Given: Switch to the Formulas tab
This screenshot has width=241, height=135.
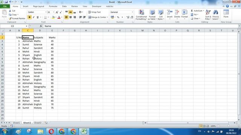Looking at the screenshot, I should click(53, 6).
